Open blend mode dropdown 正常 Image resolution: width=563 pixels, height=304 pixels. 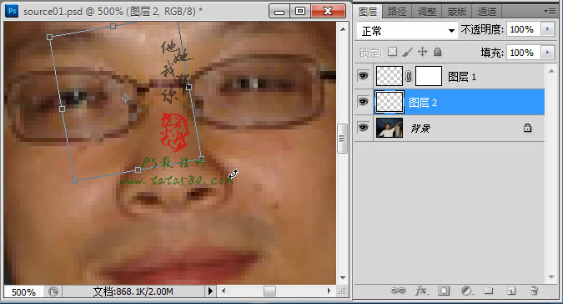coord(407,31)
